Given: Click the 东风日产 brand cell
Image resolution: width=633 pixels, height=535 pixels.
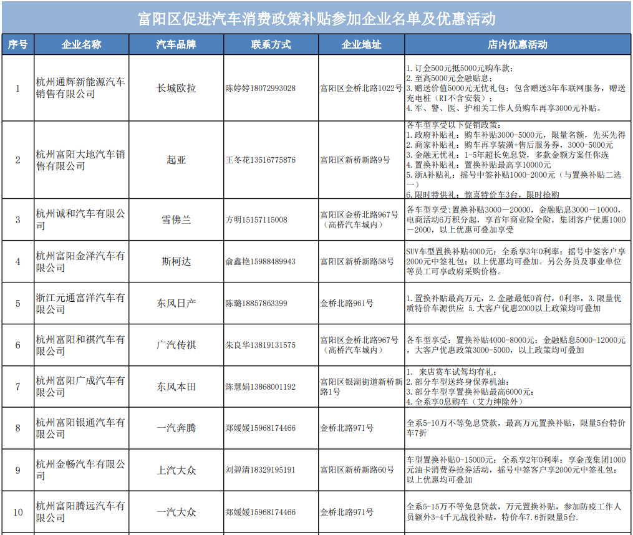Looking at the screenshot, I should (176, 303).
